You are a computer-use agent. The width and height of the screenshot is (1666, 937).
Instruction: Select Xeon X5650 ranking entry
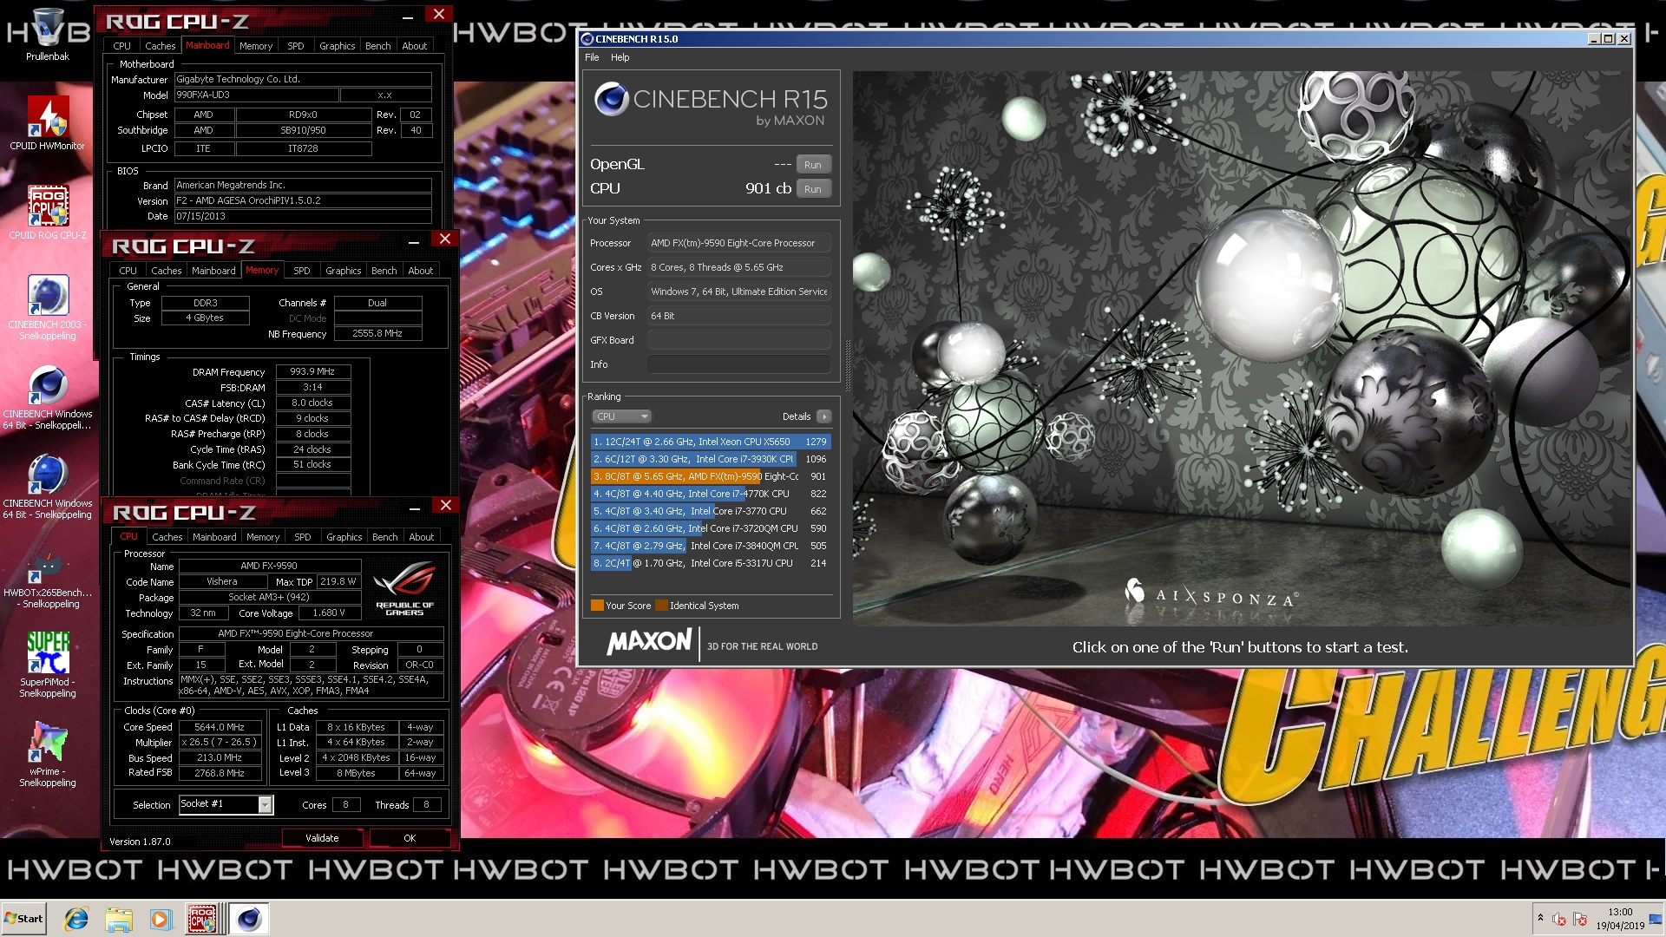[710, 442]
